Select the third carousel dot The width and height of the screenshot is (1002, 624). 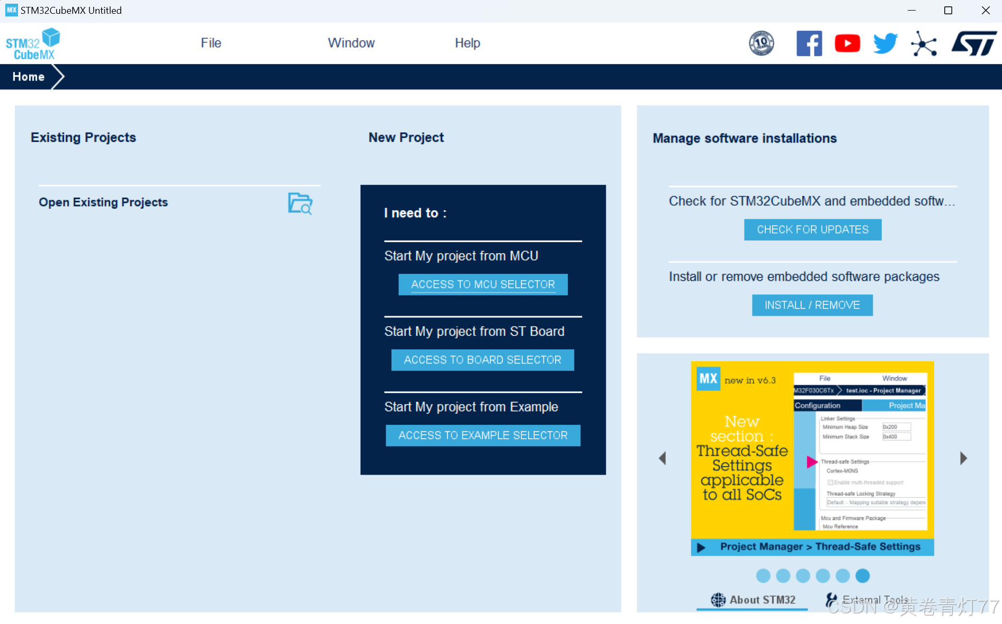pos(803,576)
